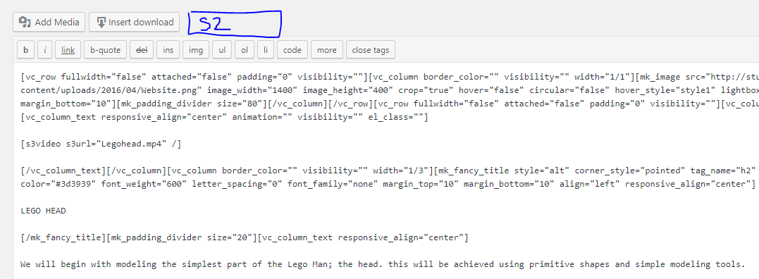Click the download icon in Insert download
The height and width of the screenshot is (279, 759).
click(101, 23)
